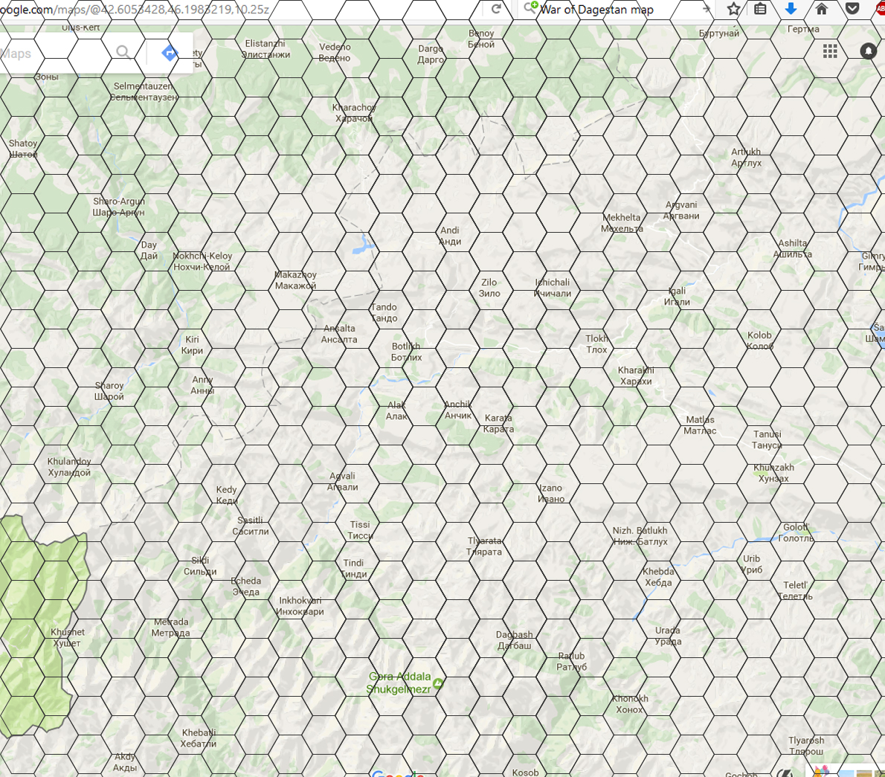Click the Teletl' label
Image resolution: width=885 pixels, height=777 pixels.
pos(795,590)
